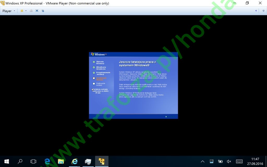Open Task View from the taskbar

click(33, 161)
